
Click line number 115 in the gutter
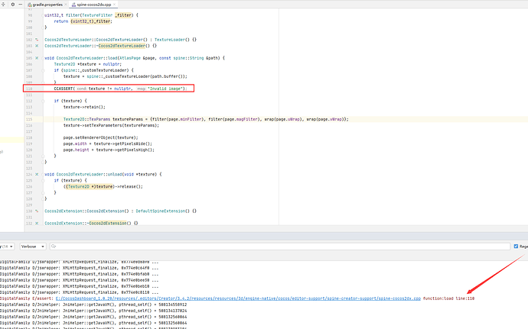29,119
